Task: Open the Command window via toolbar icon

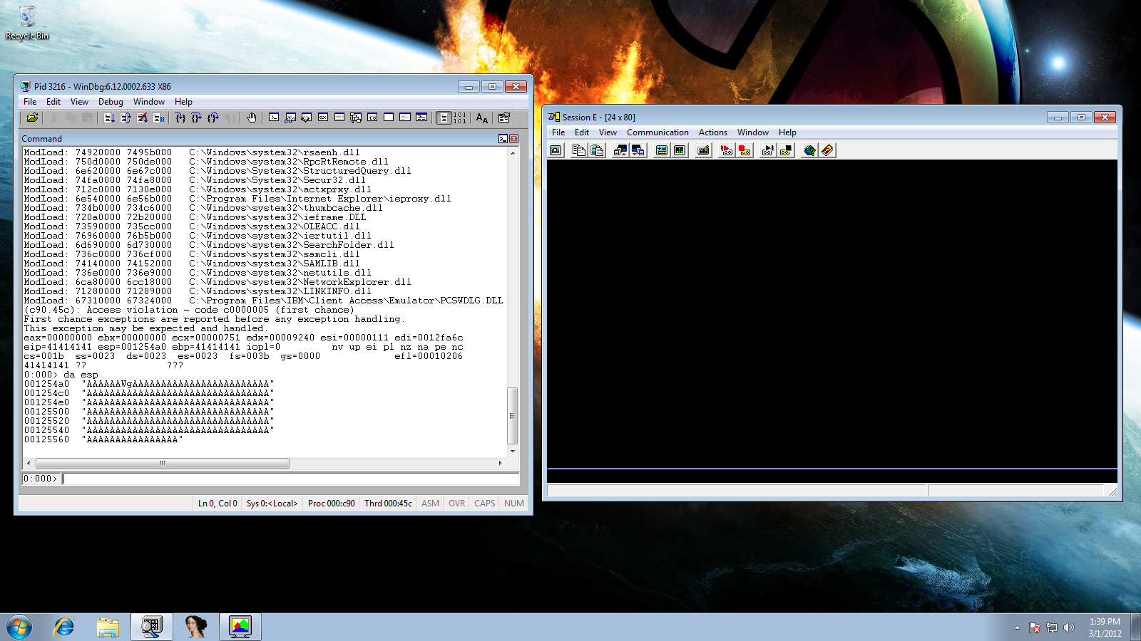Action: coord(274,118)
